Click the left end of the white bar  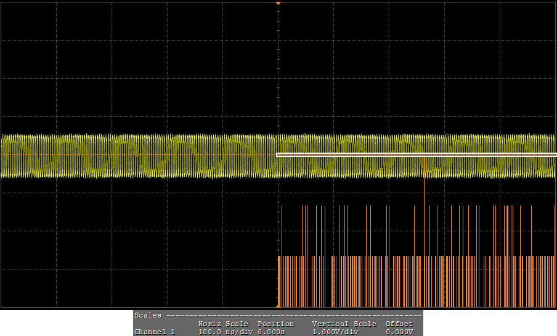(x=278, y=155)
